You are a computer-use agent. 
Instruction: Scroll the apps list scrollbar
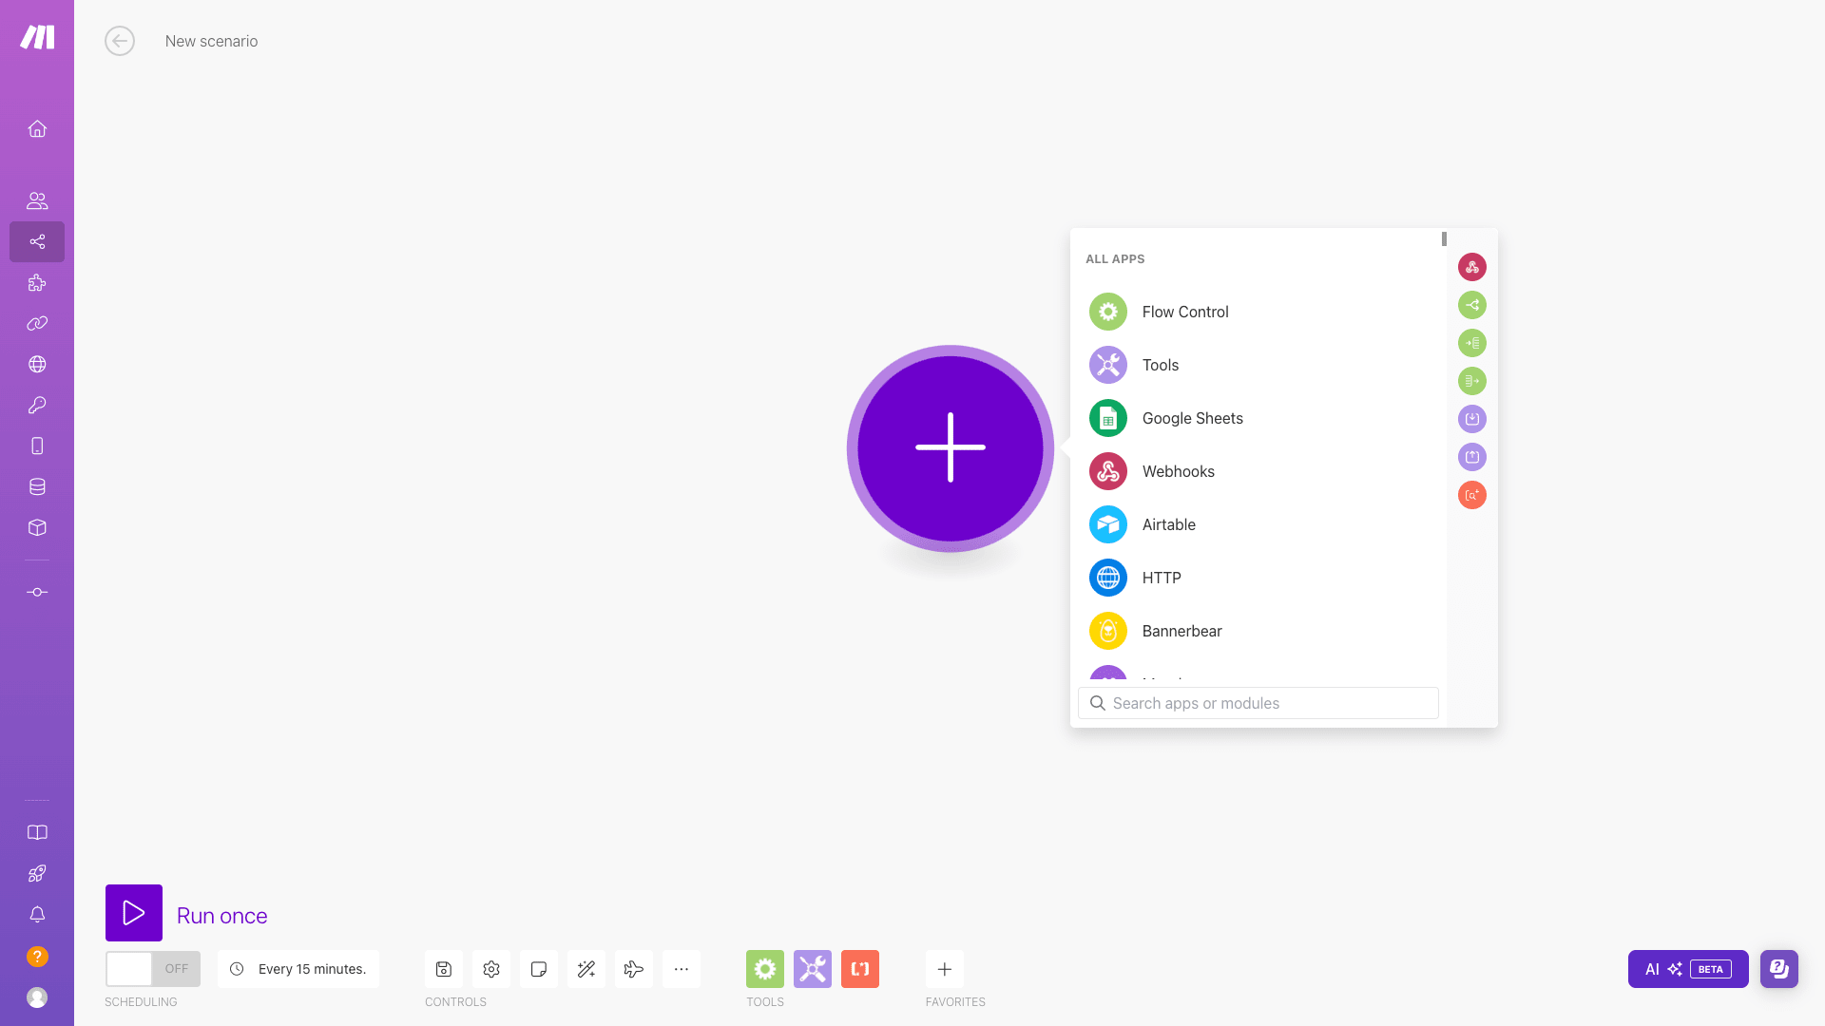click(1444, 239)
